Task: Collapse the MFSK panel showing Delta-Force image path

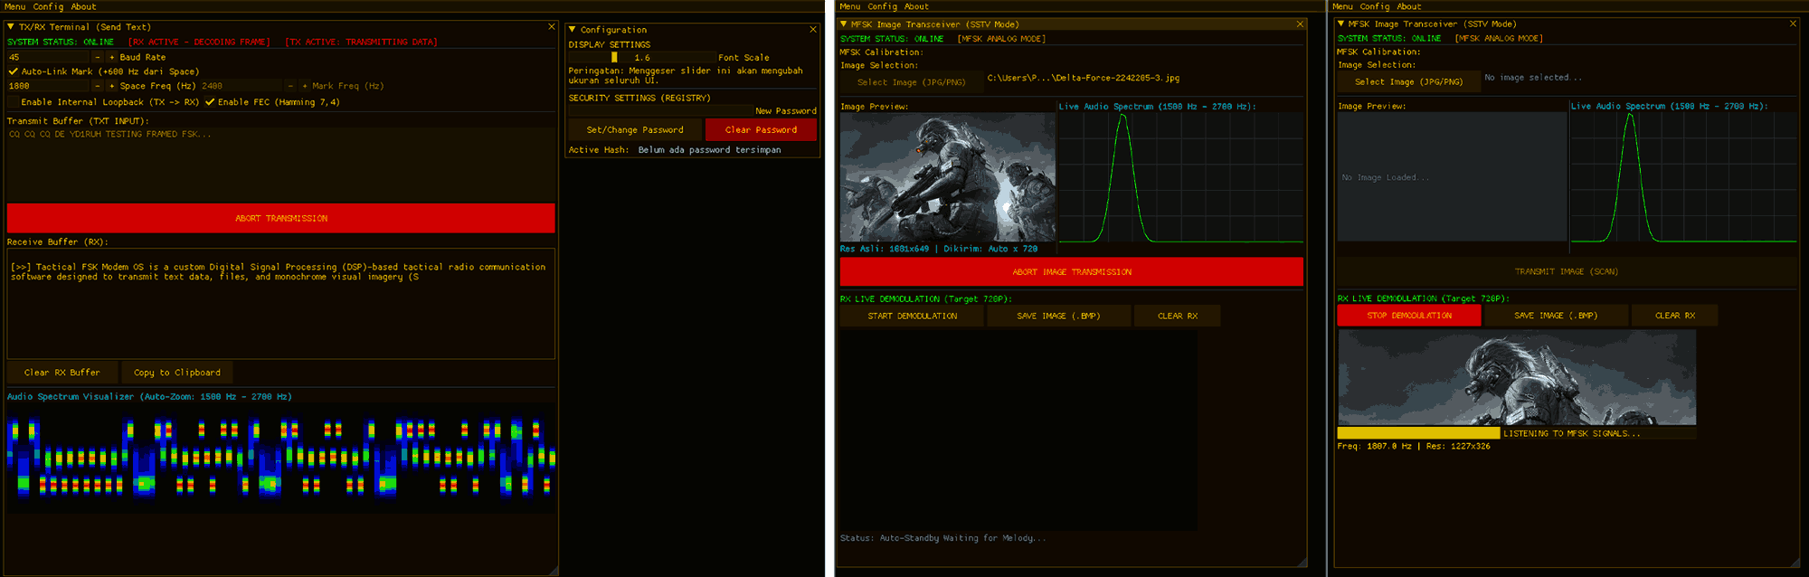Action: pos(844,24)
